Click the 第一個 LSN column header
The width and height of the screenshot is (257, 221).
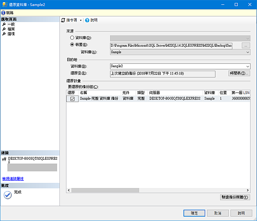[x=240, y=93]
